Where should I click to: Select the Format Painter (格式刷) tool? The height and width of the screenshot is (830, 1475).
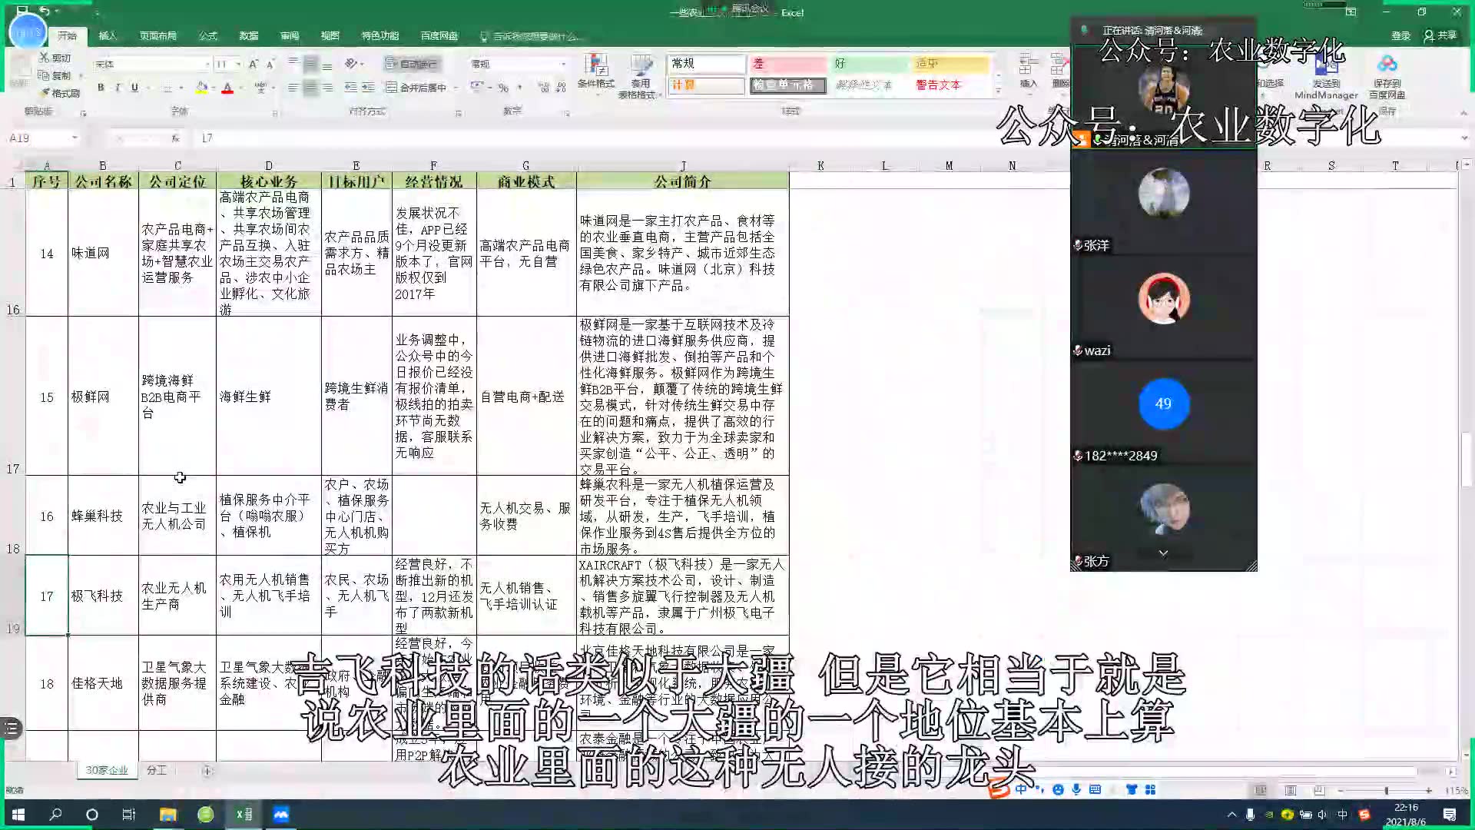click(60, 93)
